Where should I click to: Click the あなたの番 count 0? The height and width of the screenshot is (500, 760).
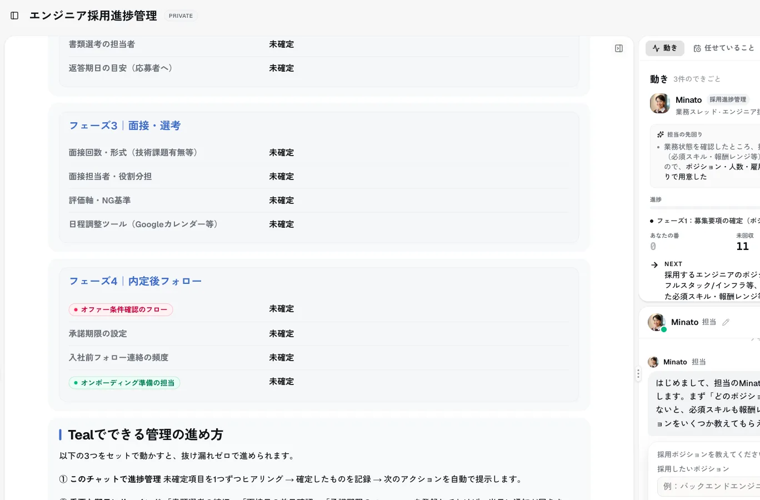click(x=653, y=246)
